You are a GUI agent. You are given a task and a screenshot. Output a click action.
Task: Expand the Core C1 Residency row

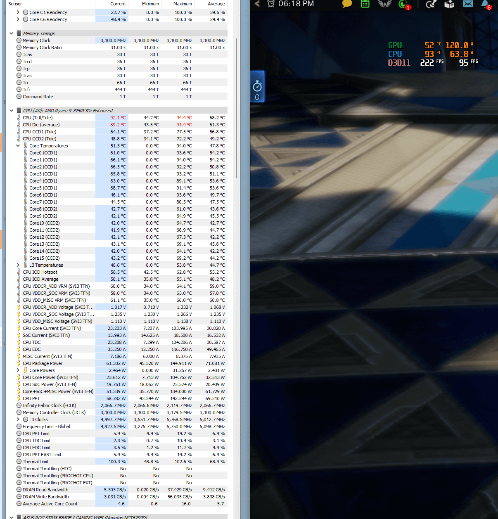(18, 12)
